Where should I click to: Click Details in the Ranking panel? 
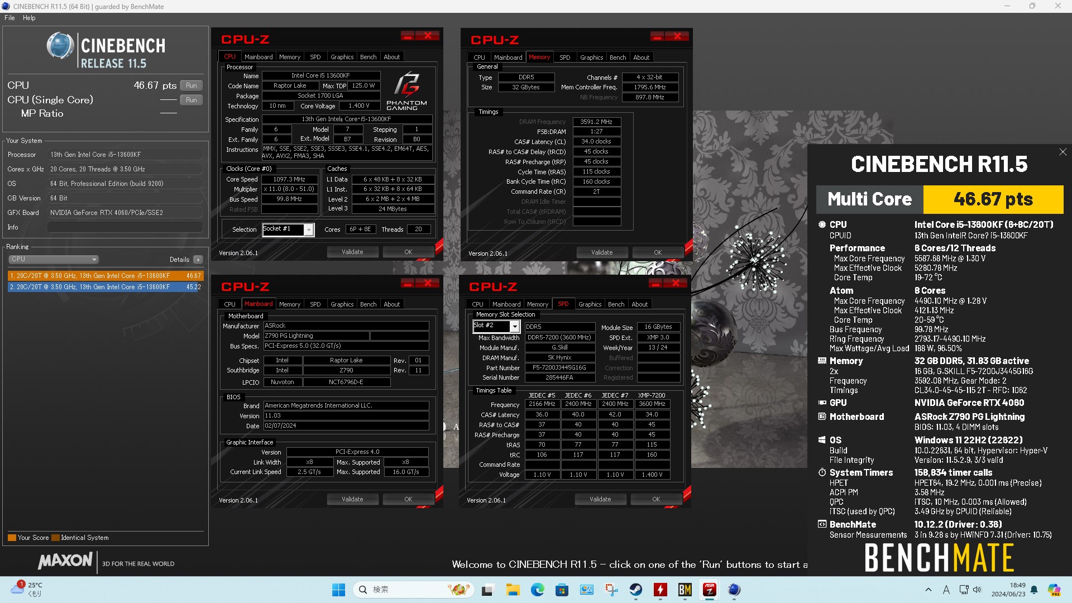[179, 260]
